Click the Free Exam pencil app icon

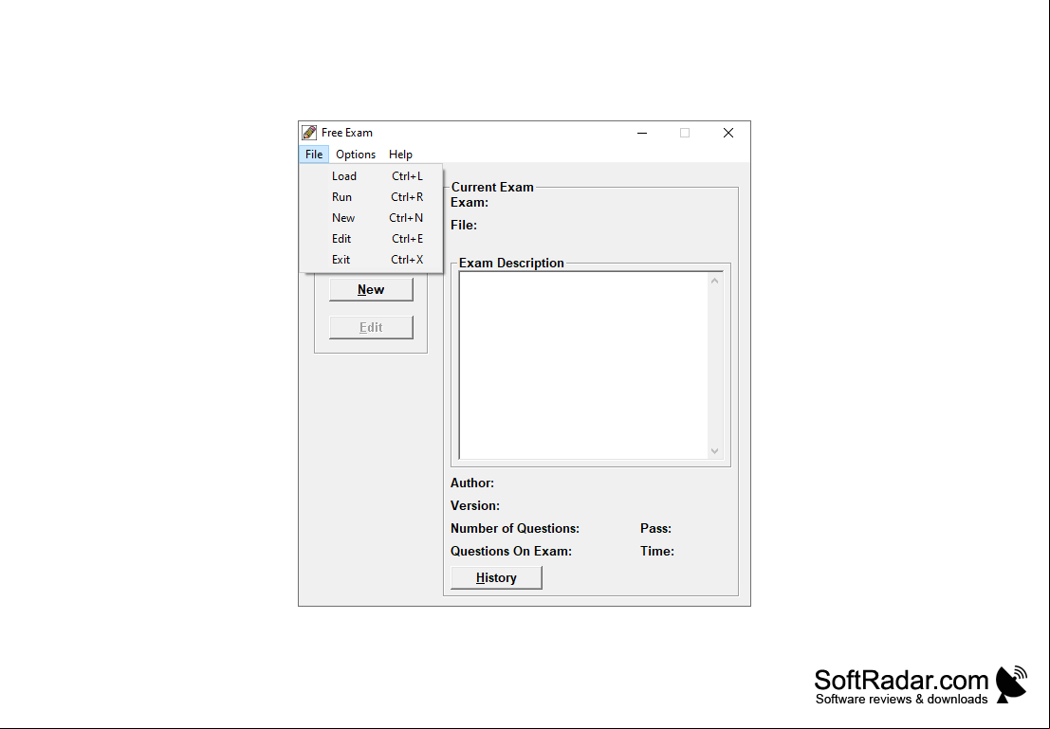308,133
